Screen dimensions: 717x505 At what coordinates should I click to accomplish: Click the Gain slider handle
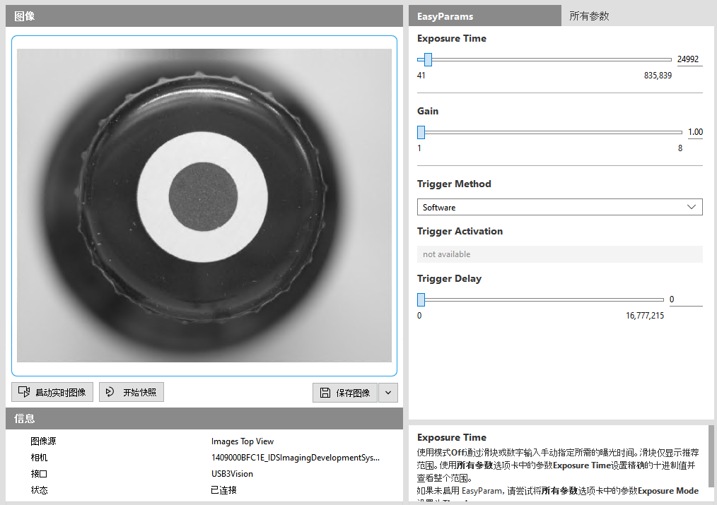(x=421, y=132)
